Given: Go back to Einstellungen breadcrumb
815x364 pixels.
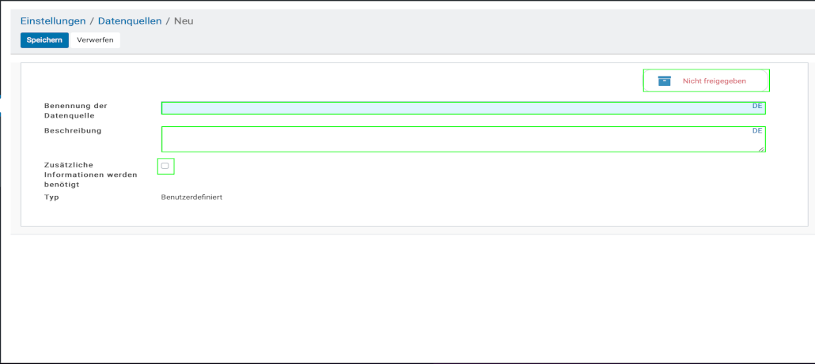Looking at the screenshot, I should coord(53,21).
